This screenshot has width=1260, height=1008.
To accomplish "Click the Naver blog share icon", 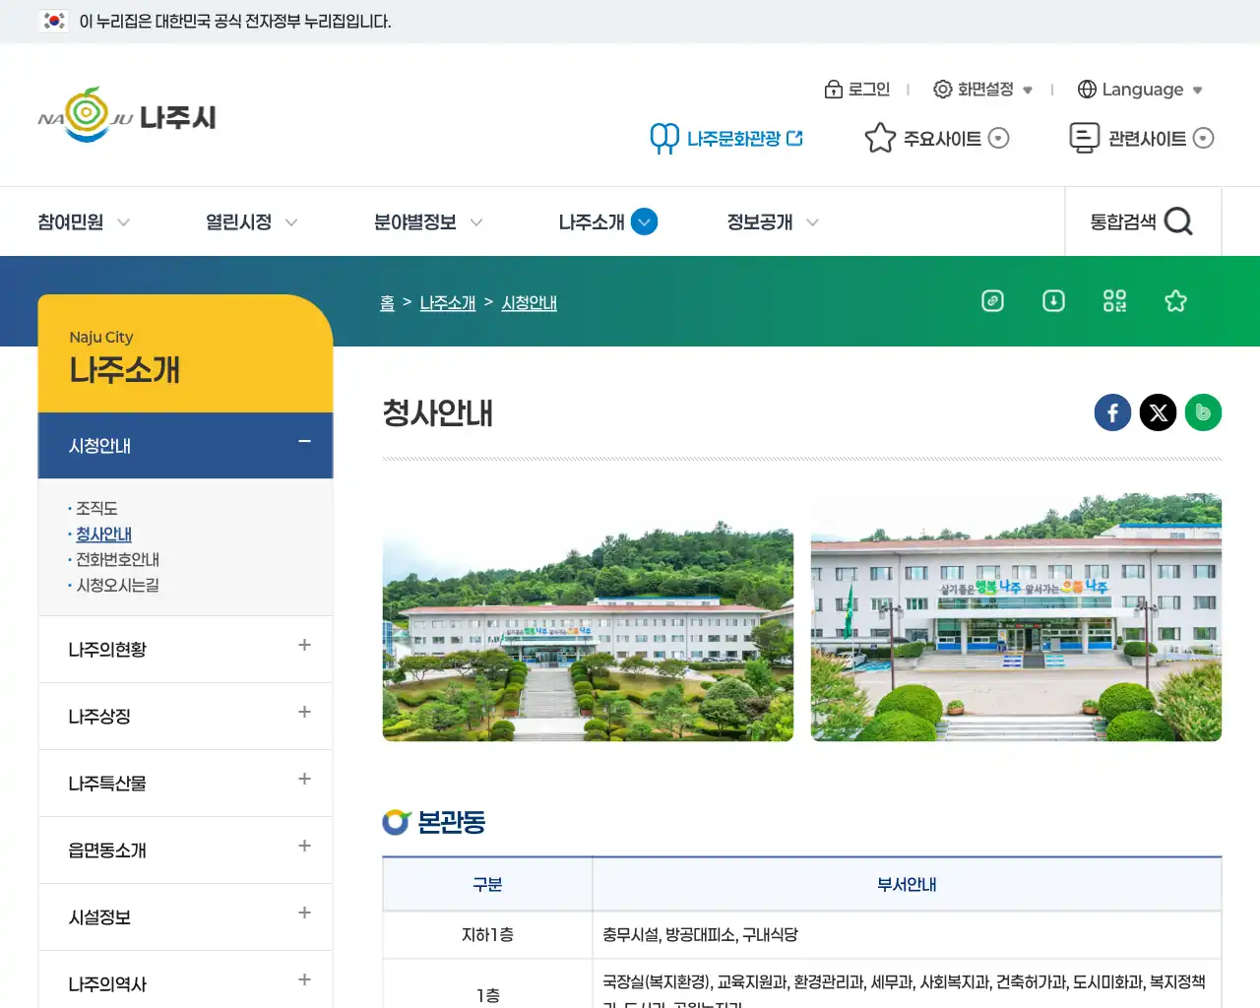I will pyautogui.click(x=1203, y=412).
